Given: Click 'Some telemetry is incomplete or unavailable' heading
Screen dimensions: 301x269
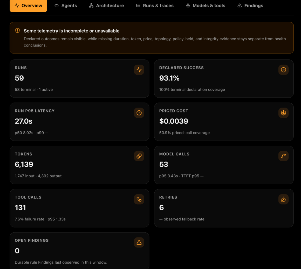Looking at the screenshot, I should tap(72, 31).
